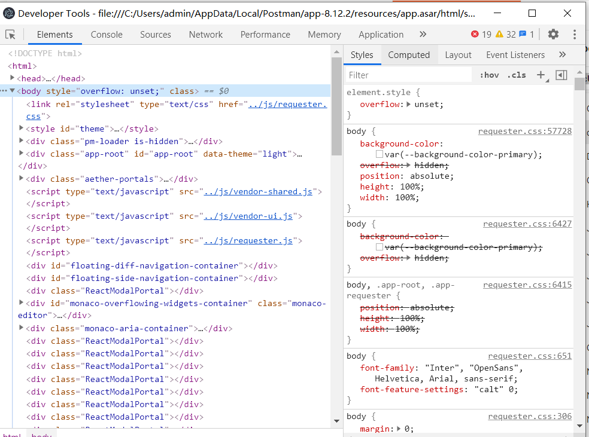Open DevTools settings gear
The height and width of the screenshot is (437, 589).
point(553,35)
